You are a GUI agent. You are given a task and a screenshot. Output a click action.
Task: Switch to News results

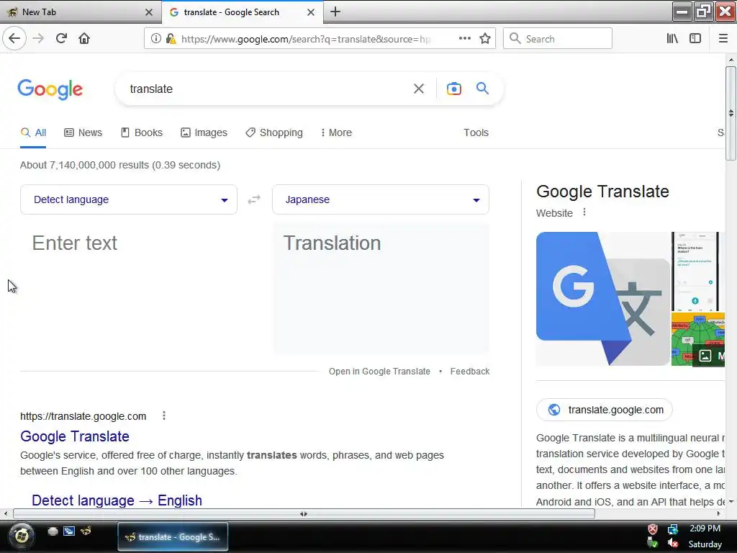(83, 132)
